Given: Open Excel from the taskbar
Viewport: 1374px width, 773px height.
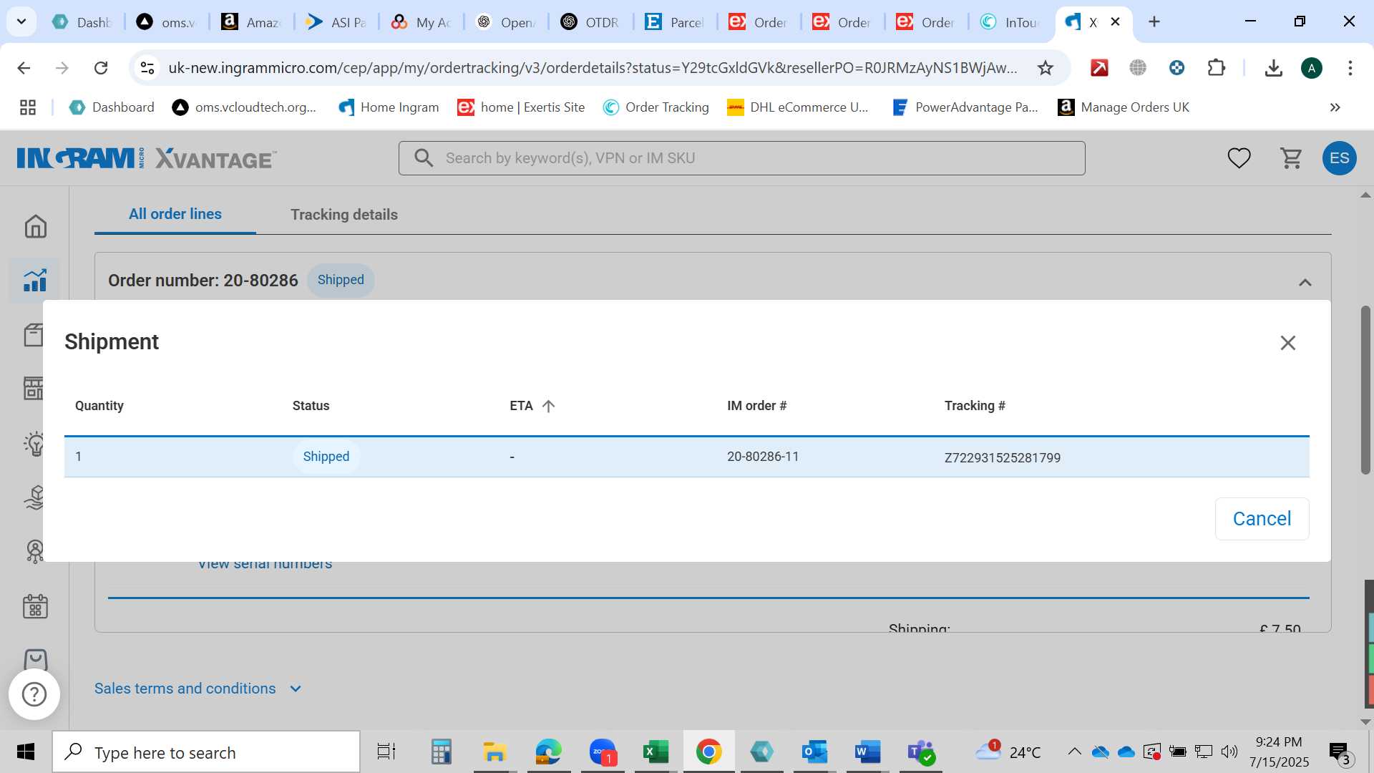Looking at the screenshot, I should [655, 752].
